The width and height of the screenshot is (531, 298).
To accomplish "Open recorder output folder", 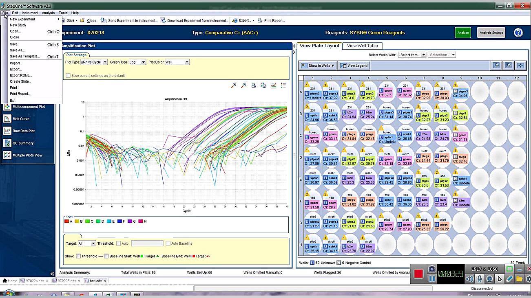I will coord(519,279).
